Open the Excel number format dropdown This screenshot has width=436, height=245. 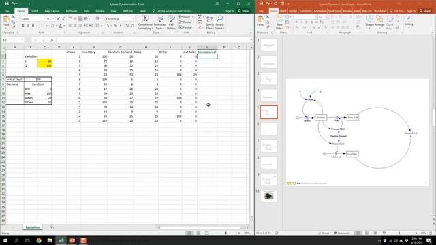[134, 18]
